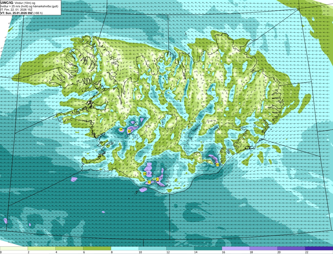The image size is (333, 254).
Task: Click the 12–14 m/s teal legend swatch
Action: click(180, 248)
